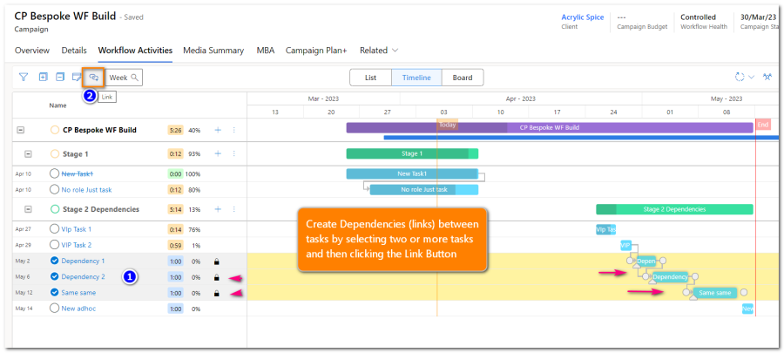784x353 pixels.
Task: Collapse the Stage 2 Dependencies group
Action: 28,209
